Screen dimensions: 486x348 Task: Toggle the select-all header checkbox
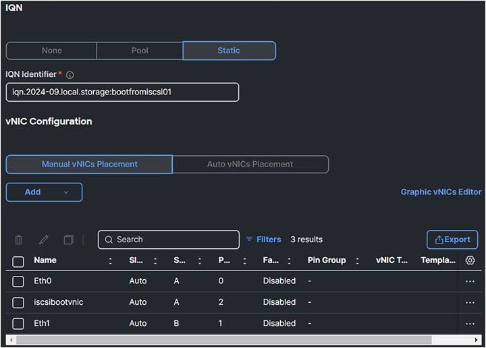[18, 261]
